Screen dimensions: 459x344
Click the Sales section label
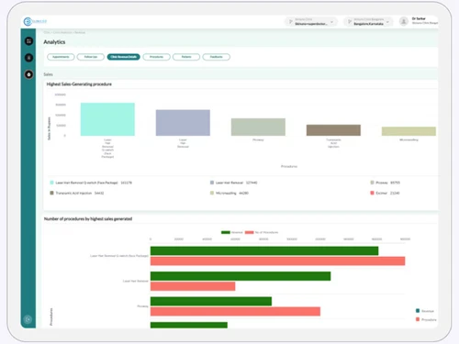pyautogui.click(x=48, y=74)
